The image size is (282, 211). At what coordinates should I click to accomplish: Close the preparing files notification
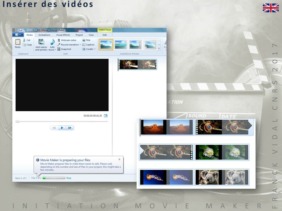click(x=120, y=159)
